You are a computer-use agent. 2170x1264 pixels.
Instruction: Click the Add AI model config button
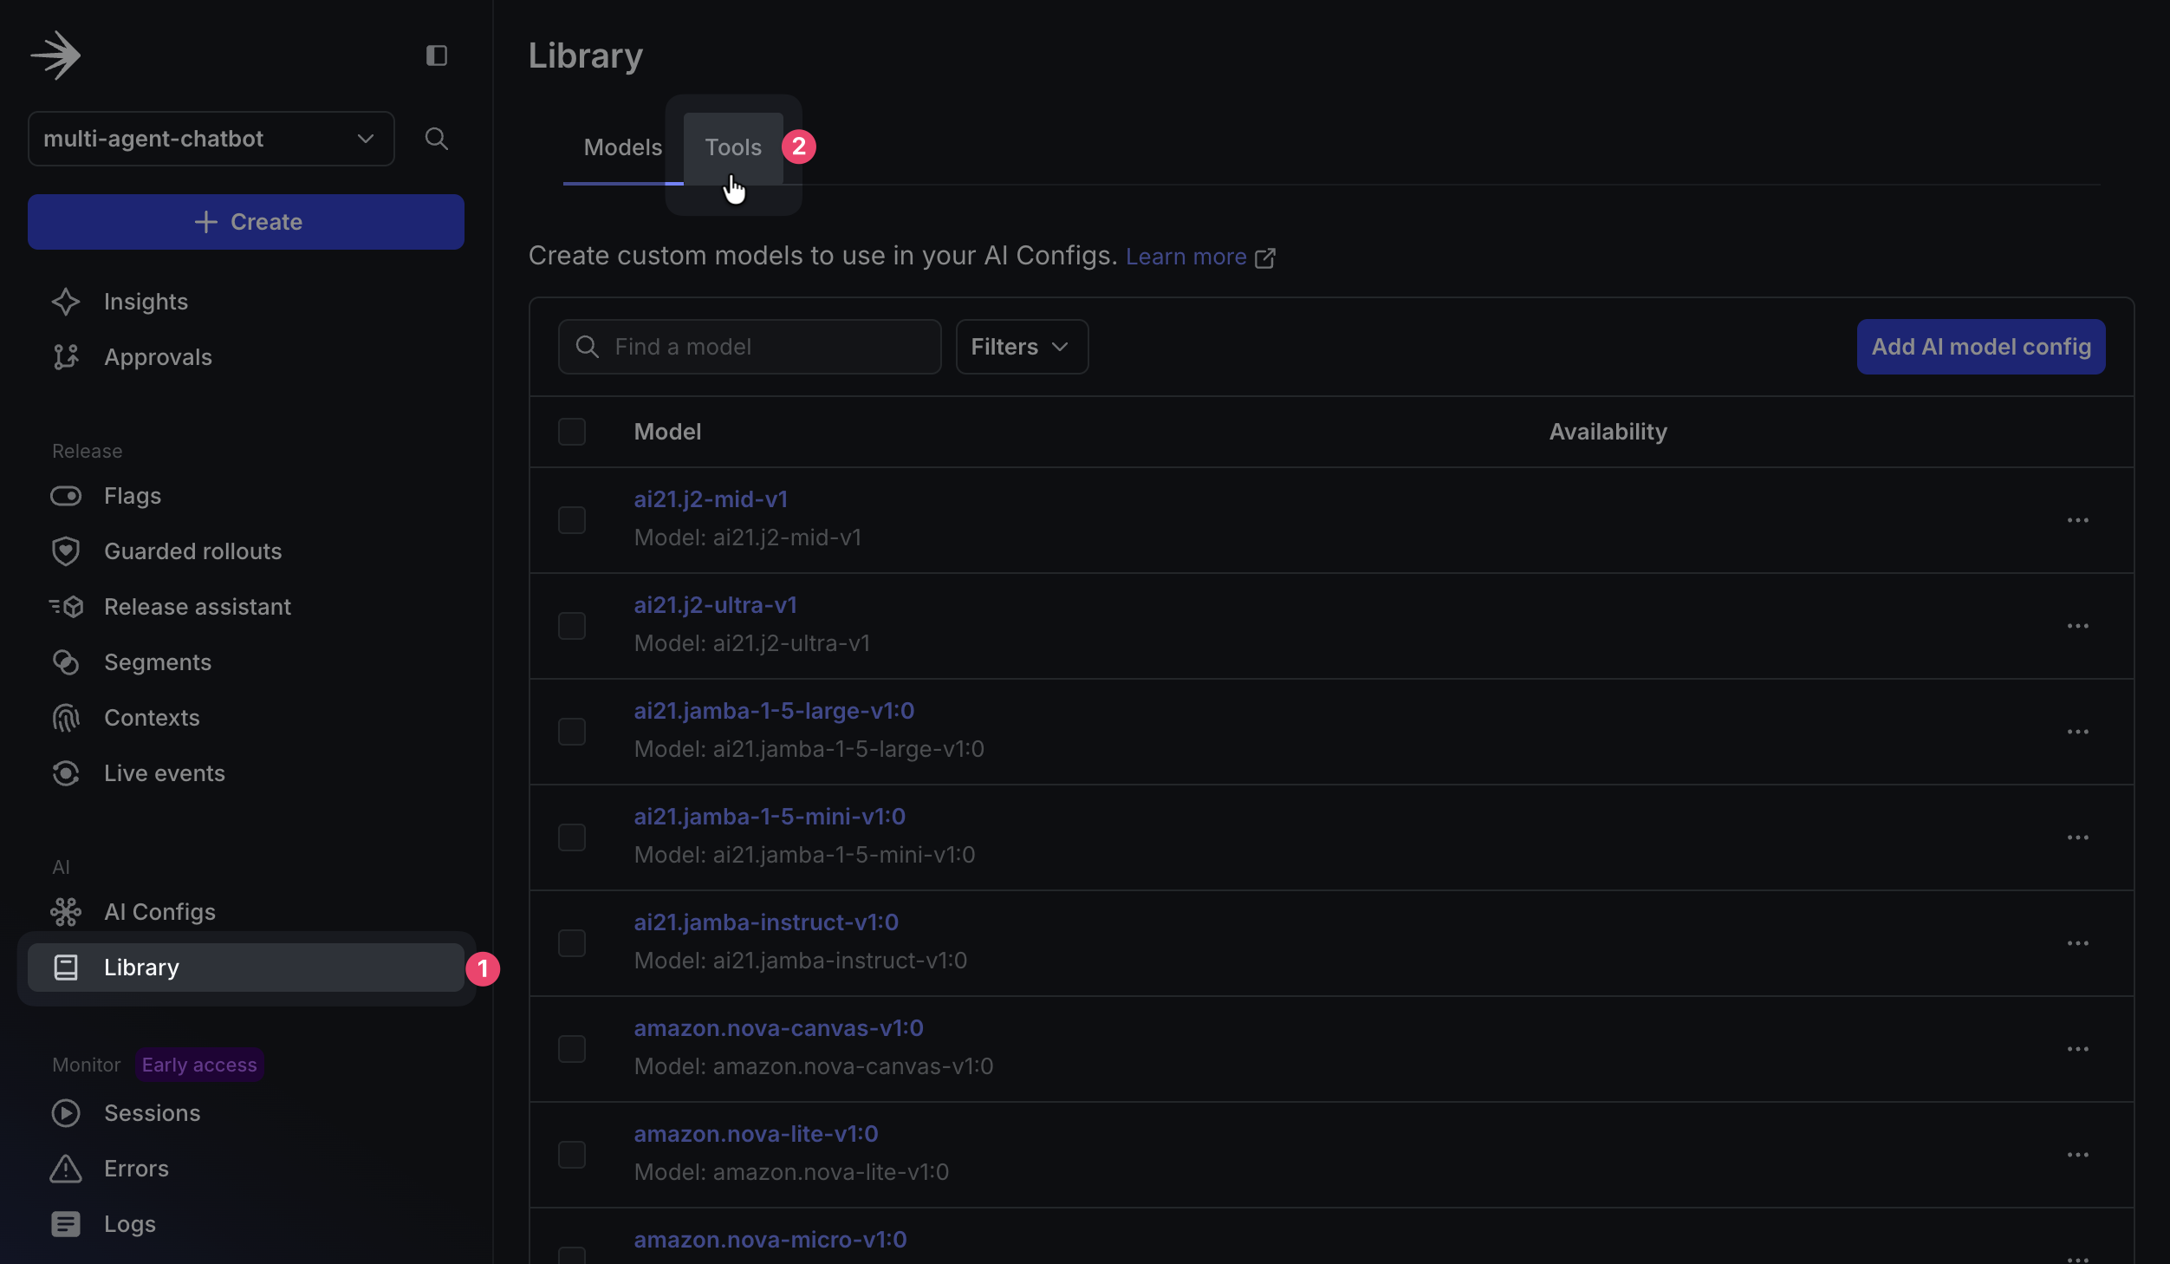(1980, 346)
